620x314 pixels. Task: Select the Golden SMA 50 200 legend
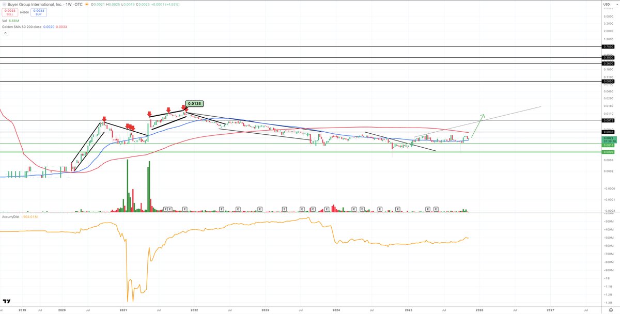pyautogui.click(x=35, y=26)
